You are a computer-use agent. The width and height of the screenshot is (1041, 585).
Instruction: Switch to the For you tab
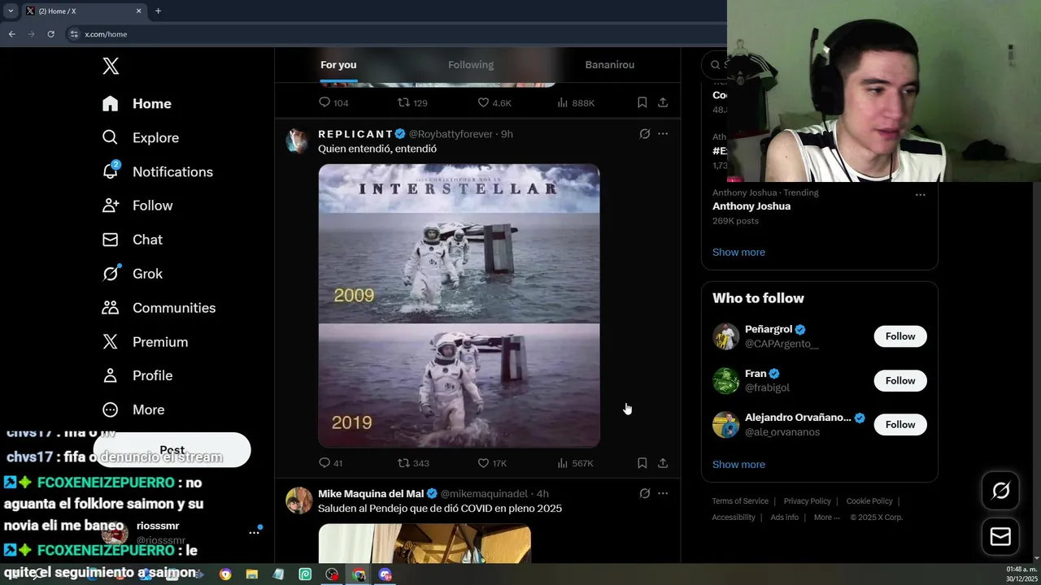pyautogui.click(x=338, y=65)
